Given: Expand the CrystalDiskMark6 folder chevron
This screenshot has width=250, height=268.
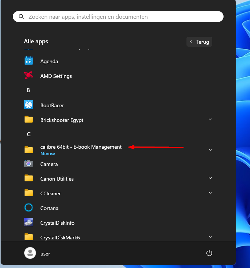Looking at the screenshot, I should click(210, 237).
